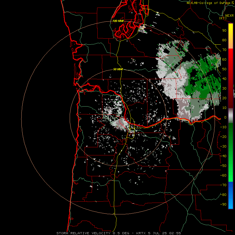The width and height of the screenshot is (235, 235).
Task: Click the "80" value on the velocity scale
Action: tap(224, 40)
